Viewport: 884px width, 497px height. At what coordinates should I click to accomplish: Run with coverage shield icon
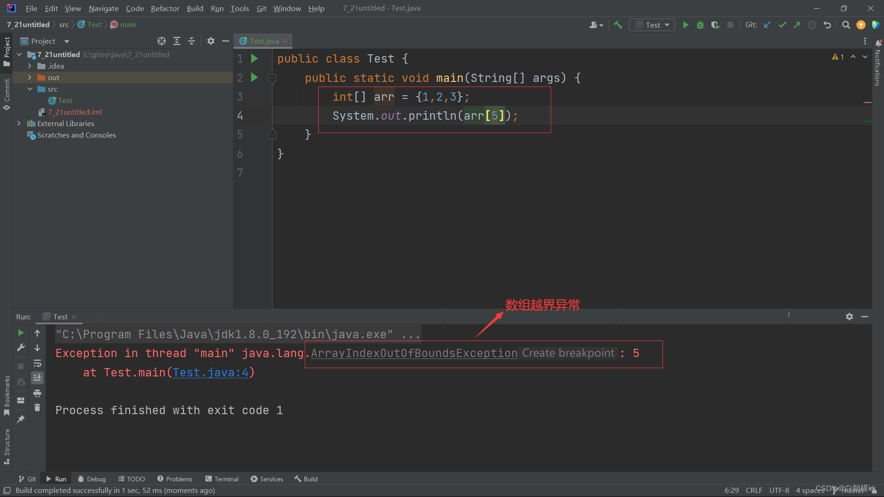click(715, 25)
